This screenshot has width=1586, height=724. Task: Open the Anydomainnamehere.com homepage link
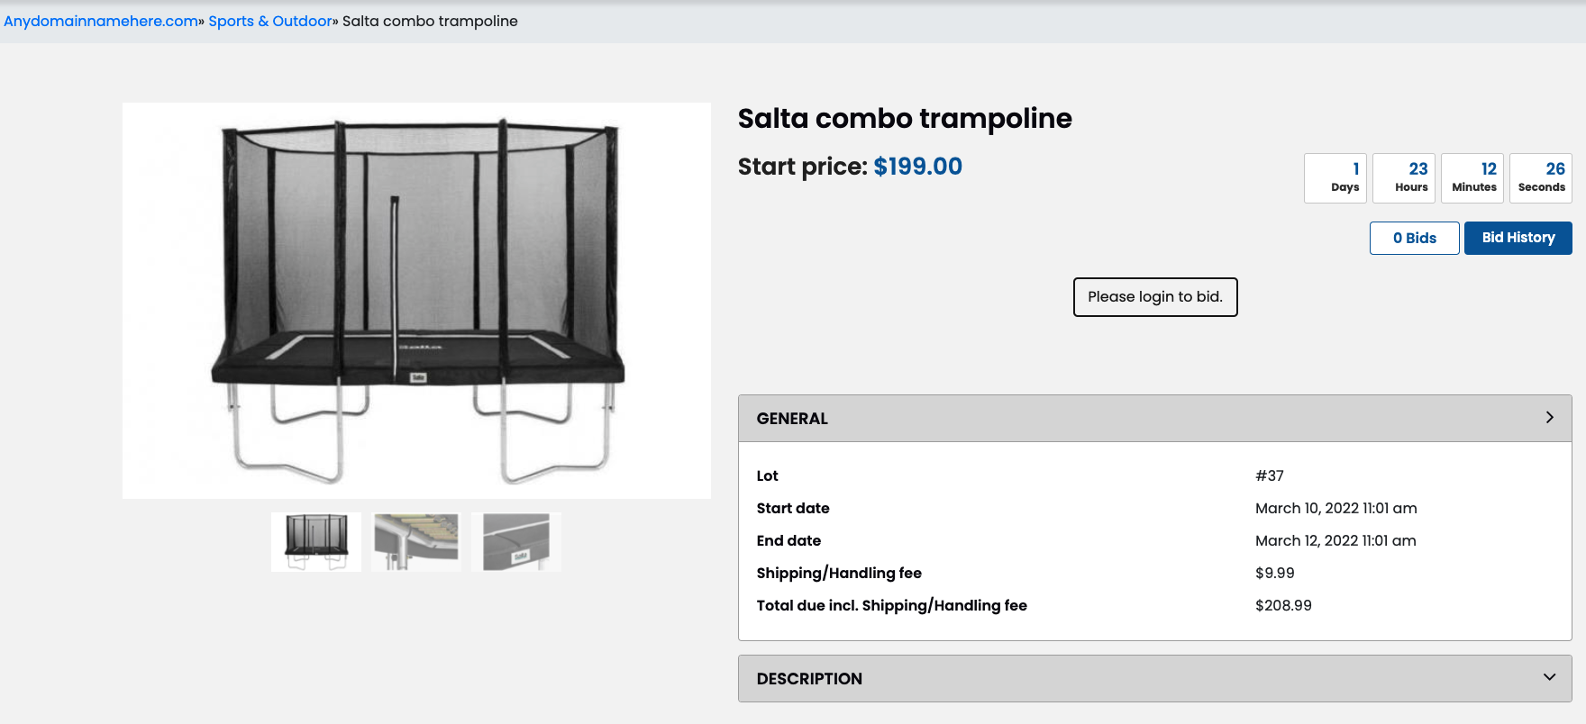click(99, 21)
